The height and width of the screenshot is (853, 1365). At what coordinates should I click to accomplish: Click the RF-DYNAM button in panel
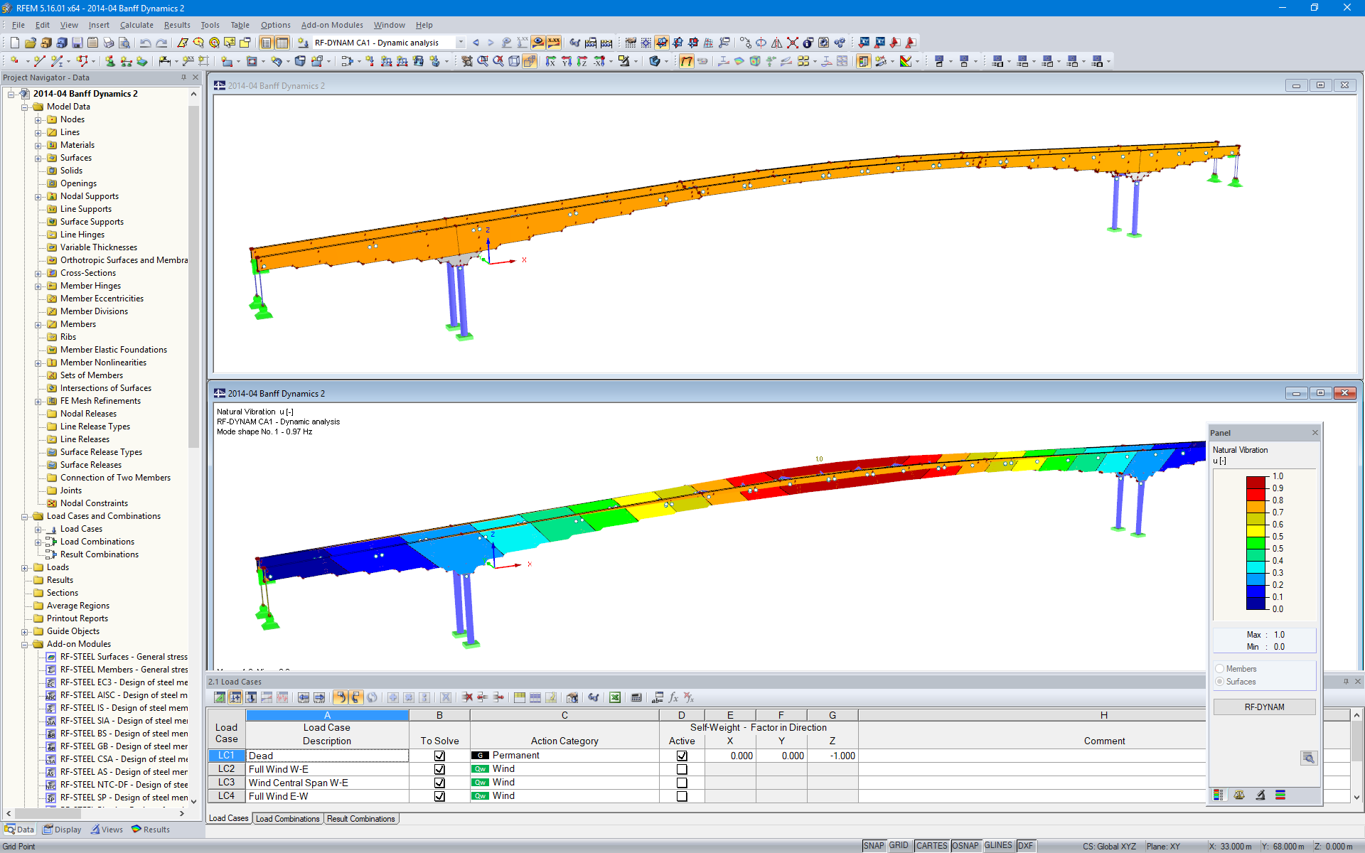tap(1264, 707)
